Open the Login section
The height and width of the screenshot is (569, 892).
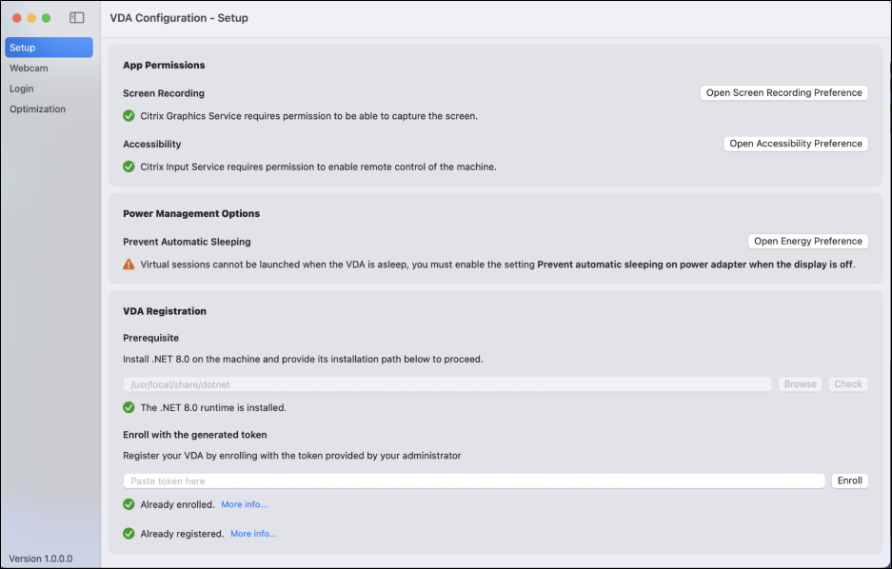click(x=22, y=88)
